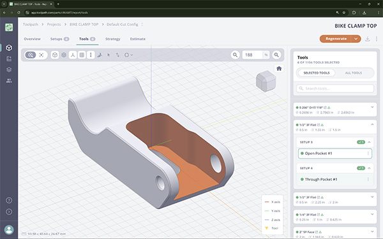
Task: Click the Regenerate button
Action: tap(336, 39)
